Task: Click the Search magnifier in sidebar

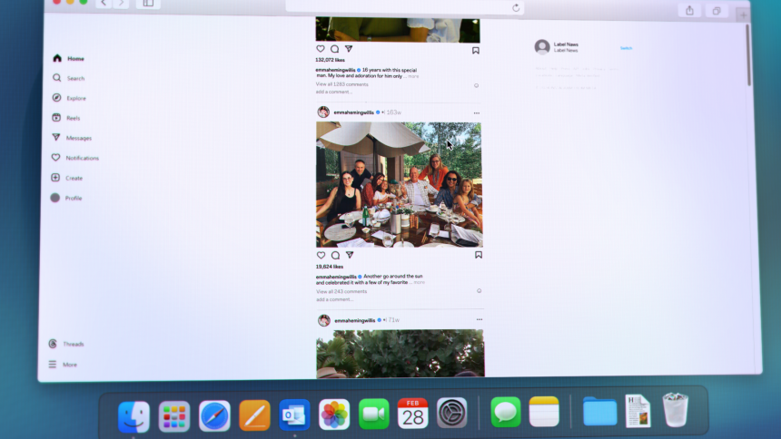Action: (57, 78)
